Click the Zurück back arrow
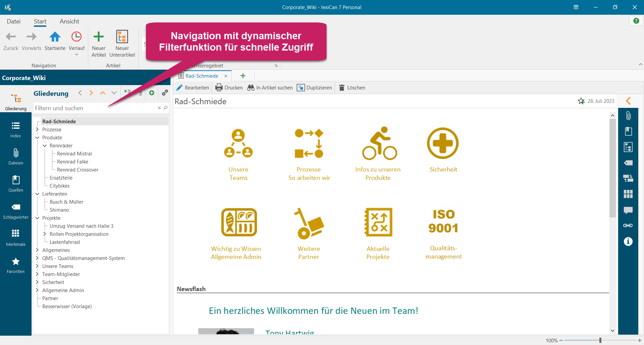The height and width of the screenshot is (345, 644). click(x=11, y=37)
